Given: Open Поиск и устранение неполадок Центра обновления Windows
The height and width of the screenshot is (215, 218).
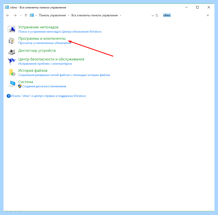Looking at the screenshot, I should [60, 32].
